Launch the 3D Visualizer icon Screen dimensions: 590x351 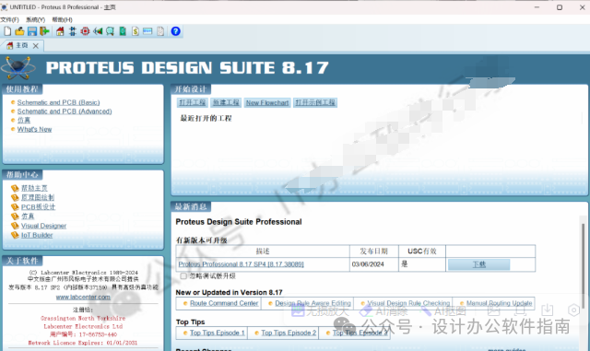tap(98, 31)
